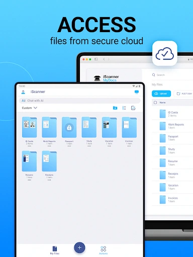The height and width of the screenshot is (257, 193).
Task: Switch to the Actions tab
Action: pos(103,250)
